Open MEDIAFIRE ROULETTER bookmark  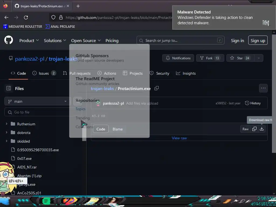click(x=23, y=27)
